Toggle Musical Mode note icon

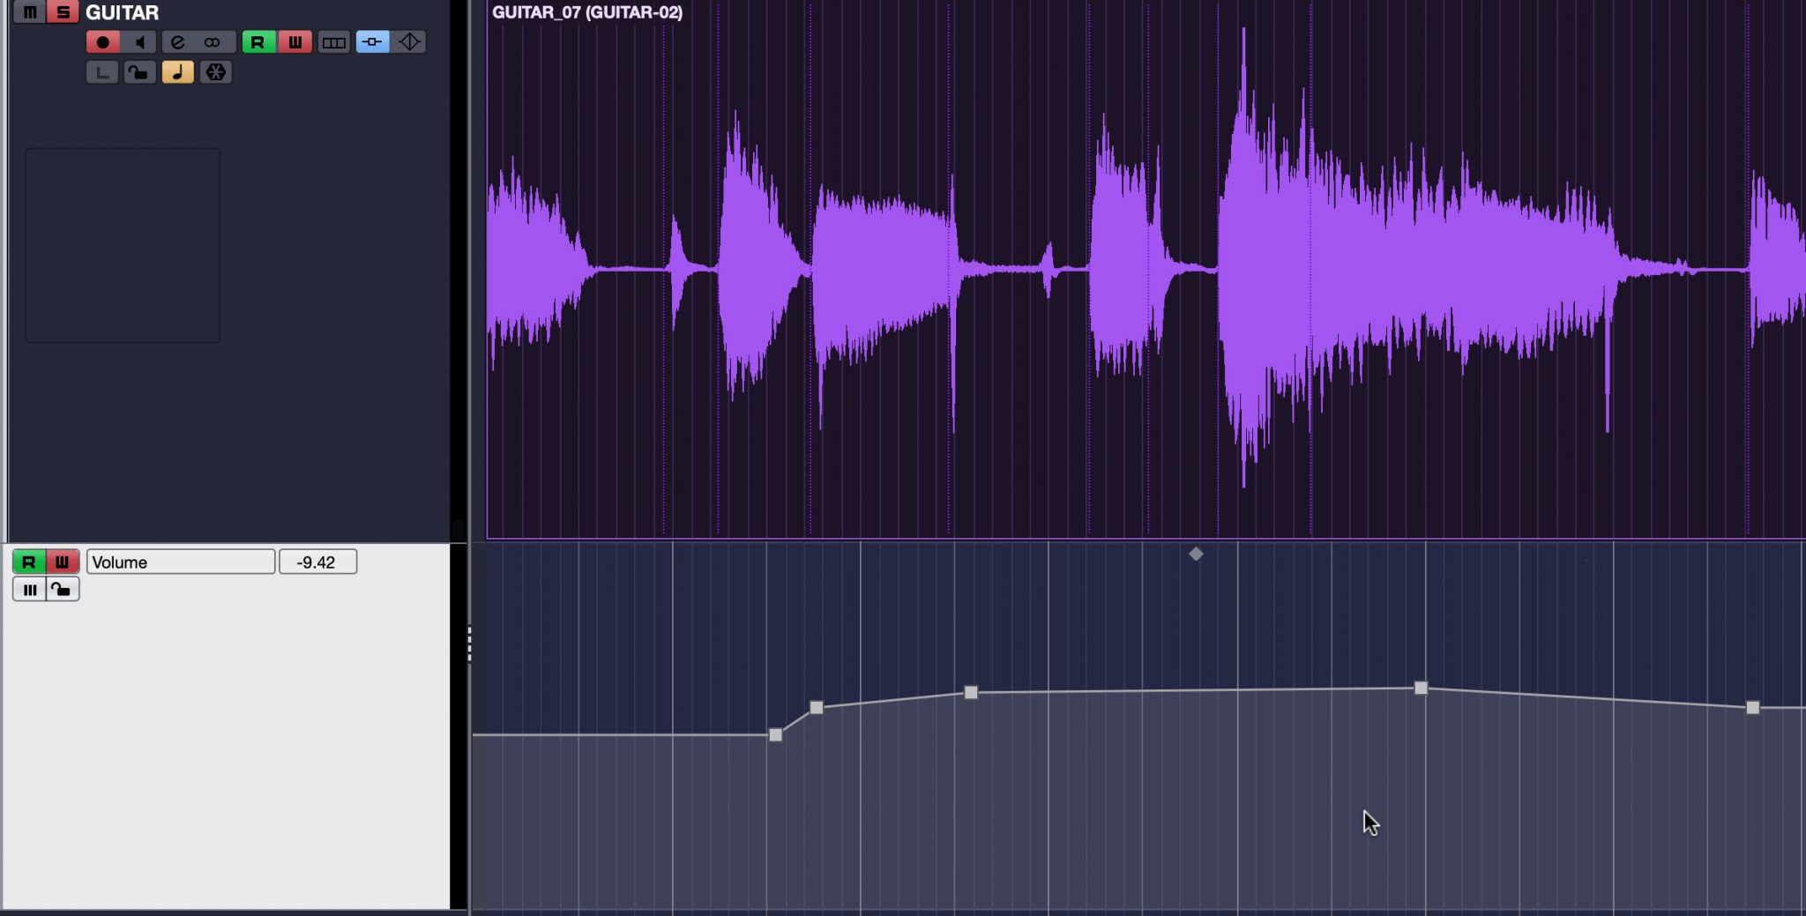(177, 72)
